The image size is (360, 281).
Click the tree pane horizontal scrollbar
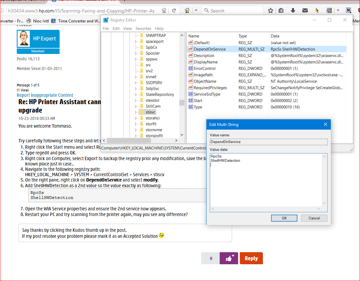coord(140,141)
